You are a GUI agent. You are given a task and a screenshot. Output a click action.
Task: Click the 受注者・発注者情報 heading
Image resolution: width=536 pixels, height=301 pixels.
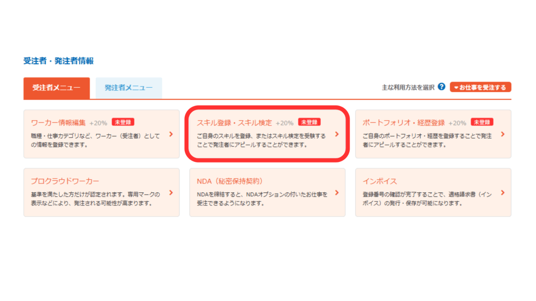[59, 61]
